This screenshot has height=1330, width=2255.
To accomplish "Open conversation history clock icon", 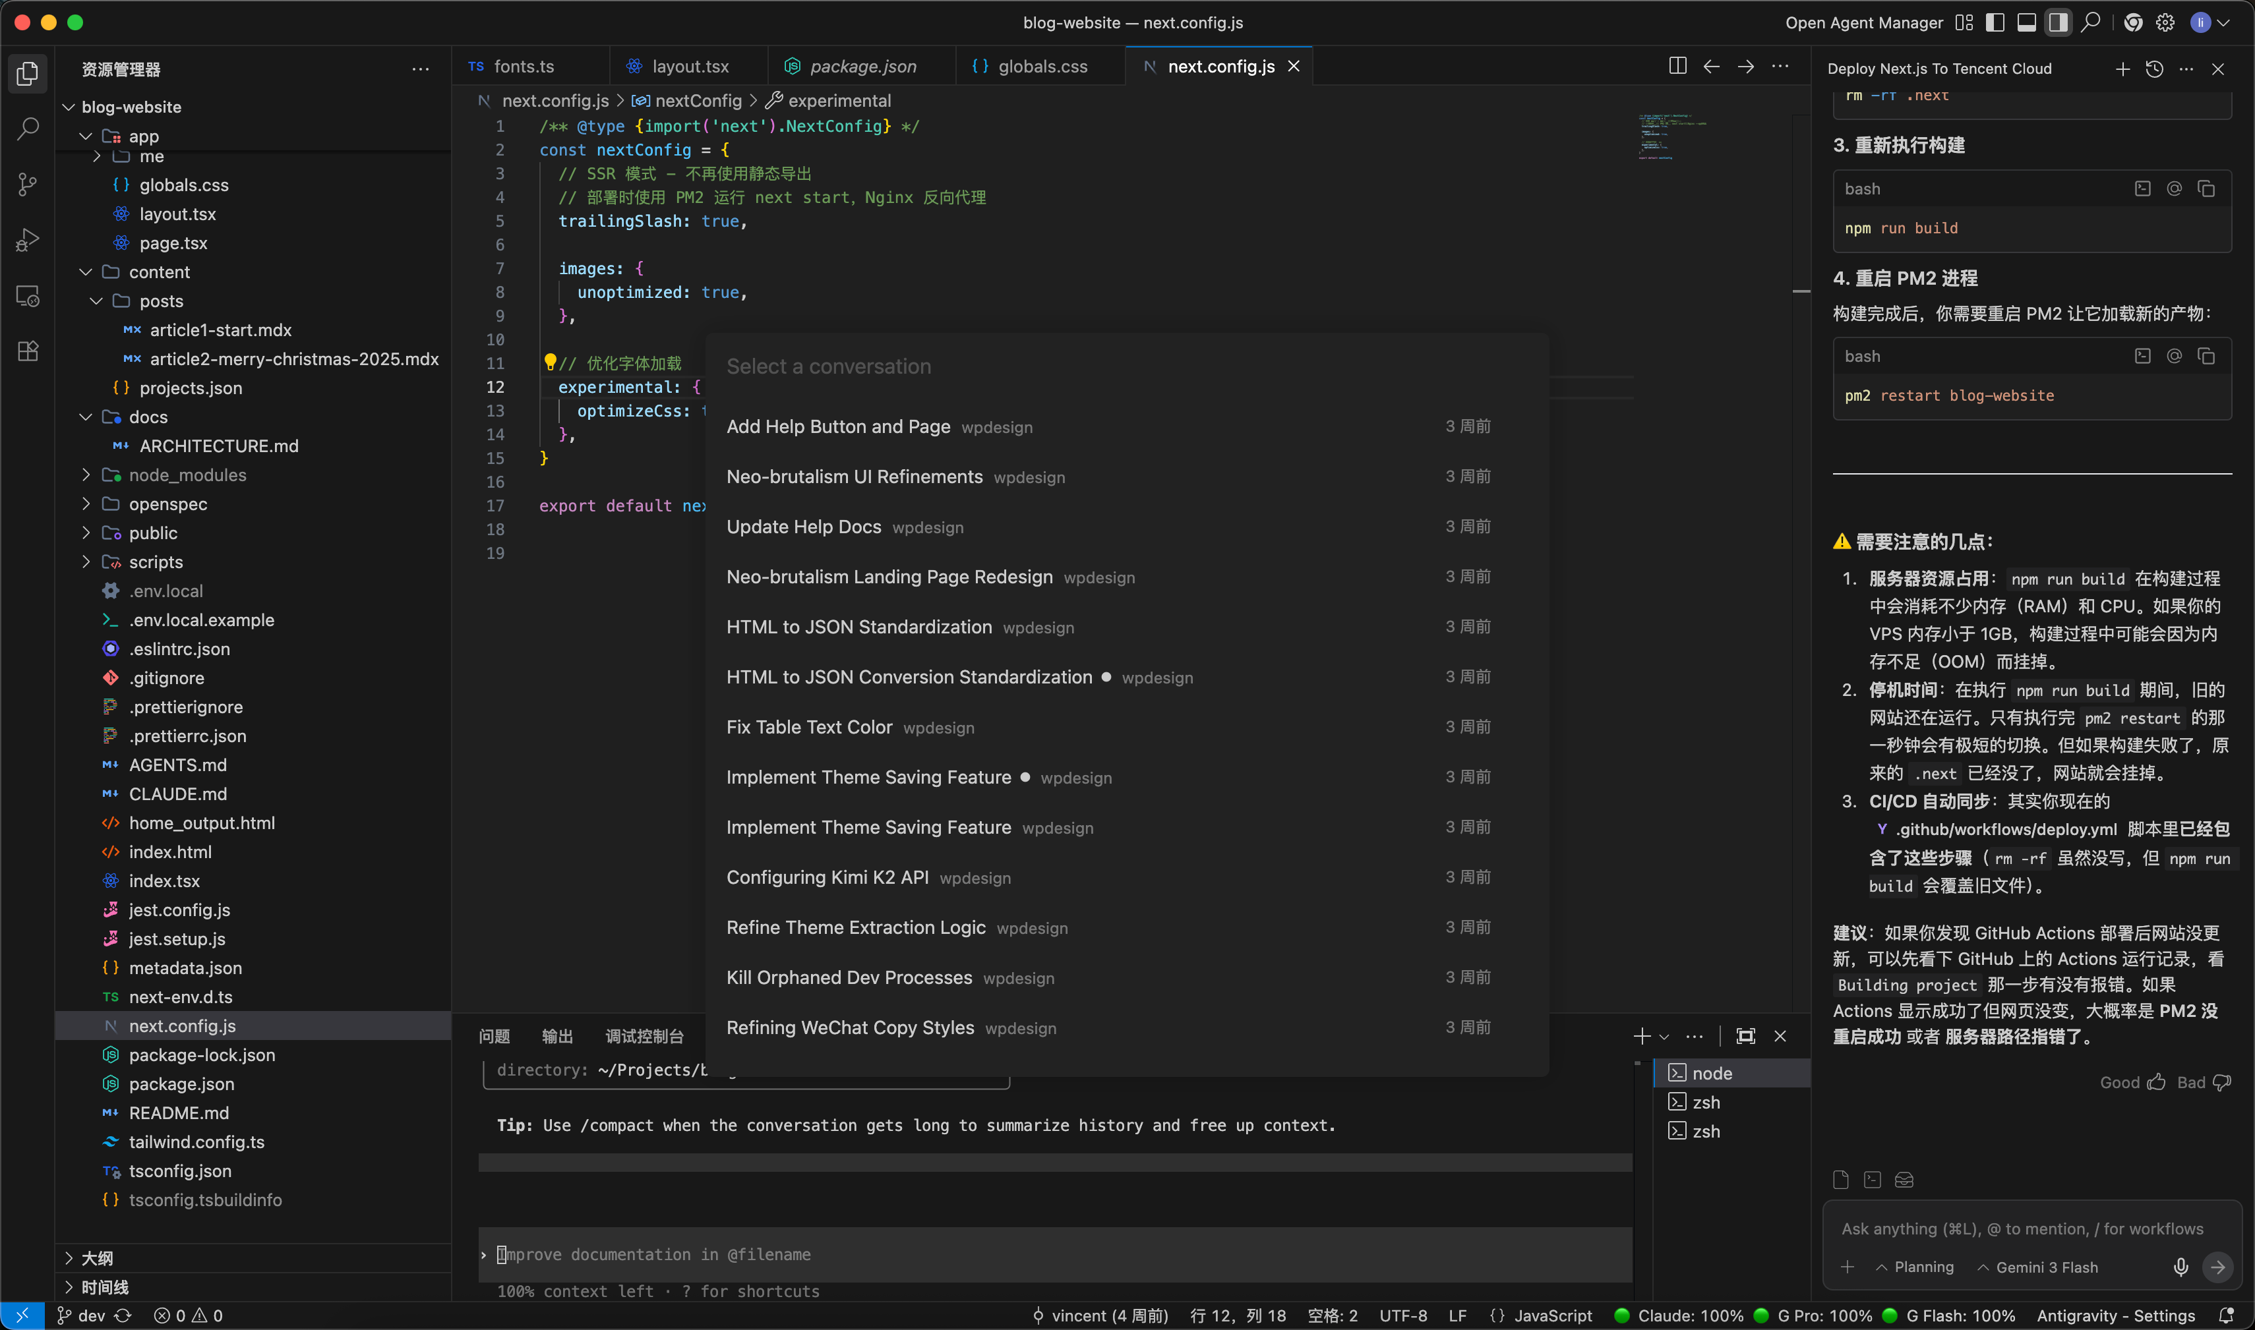I will 2155,69.
